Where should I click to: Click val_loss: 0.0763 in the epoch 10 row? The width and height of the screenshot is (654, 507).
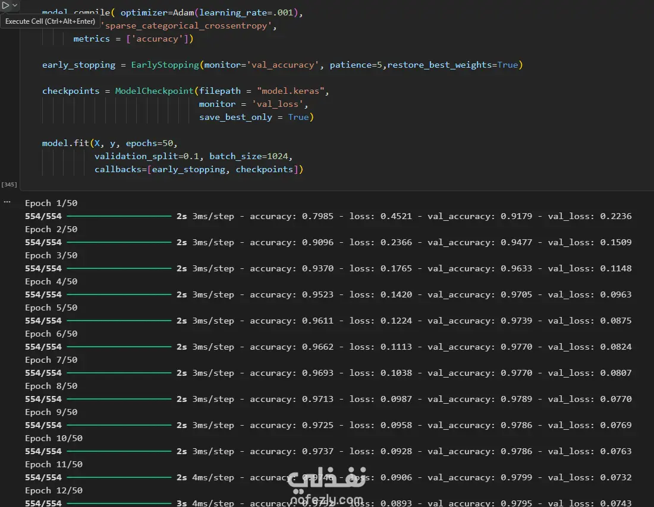[589, 452]
